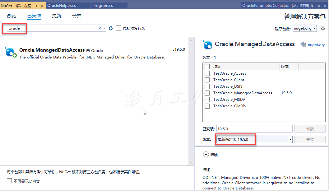Collapse the 选项 section

tap(206, 154)
